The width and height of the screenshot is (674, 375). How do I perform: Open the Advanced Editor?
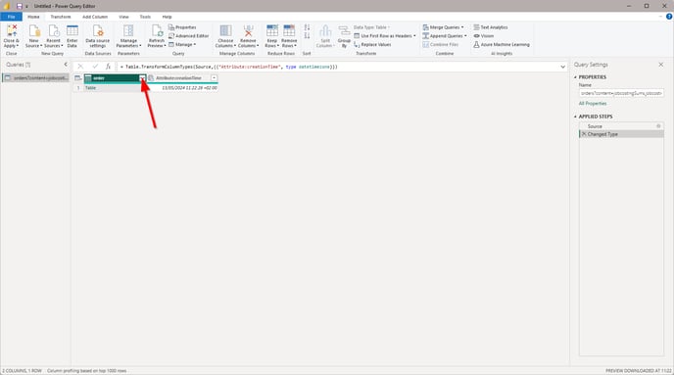click(x=189, y=36)
